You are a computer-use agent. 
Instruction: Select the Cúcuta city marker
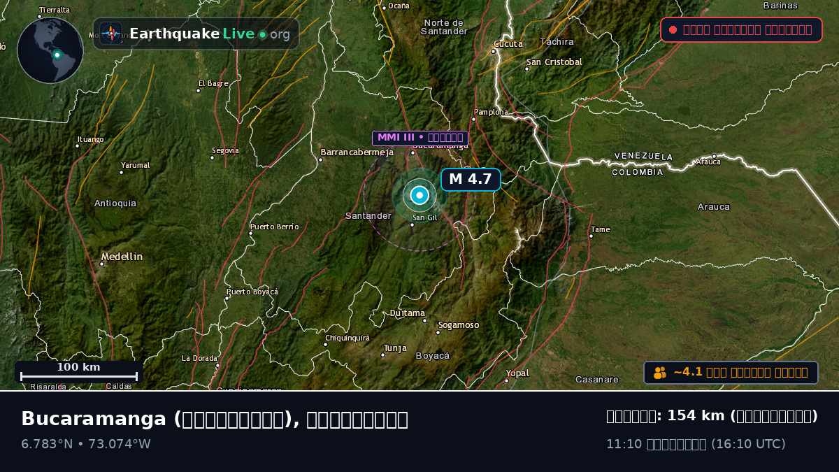click(494, 51)
